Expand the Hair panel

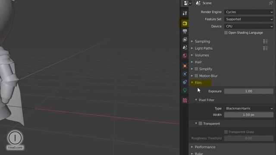[x=198, y=62]
